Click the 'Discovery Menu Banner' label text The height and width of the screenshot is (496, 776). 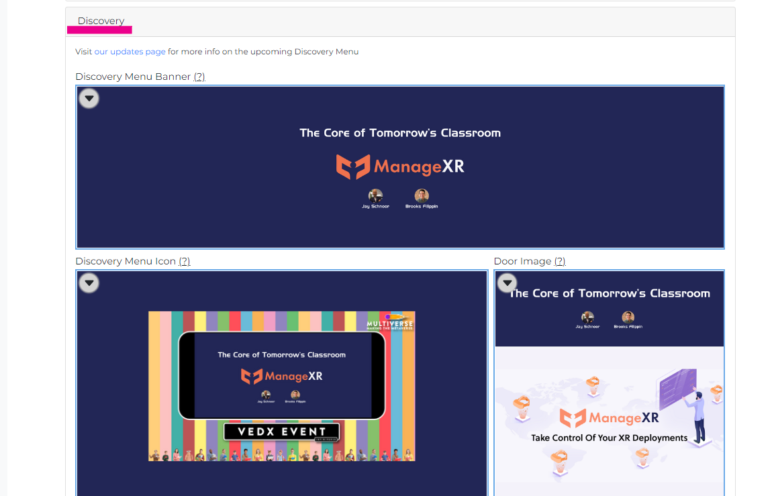tap(133, 77)
